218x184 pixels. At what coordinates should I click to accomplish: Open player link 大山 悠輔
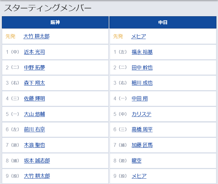click(x=34, y=114)
